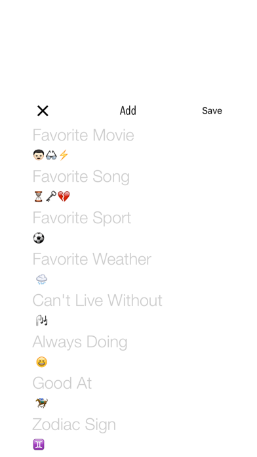Image resolution: width=257 pixels, height=457 pixels.
Task: Tap the Gemini symbol under Zodiac Sign
Action: tap(39, 445)
